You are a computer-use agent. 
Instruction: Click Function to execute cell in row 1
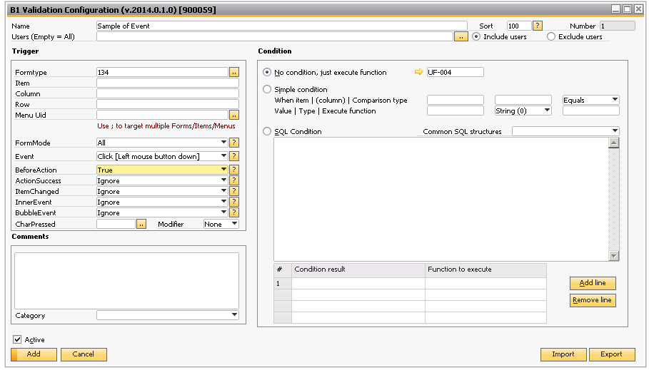486,283
